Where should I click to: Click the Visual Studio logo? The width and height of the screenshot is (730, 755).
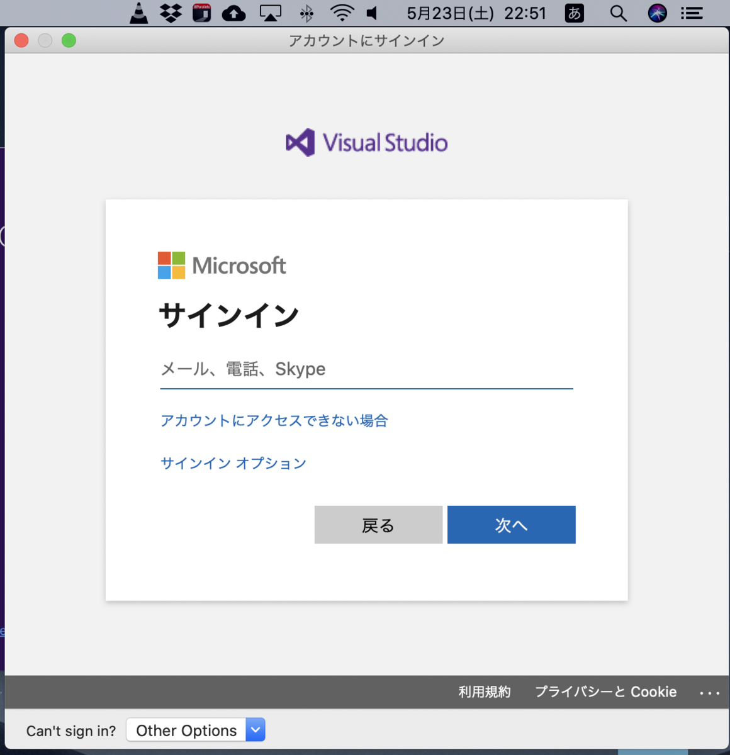pos(366,142)
